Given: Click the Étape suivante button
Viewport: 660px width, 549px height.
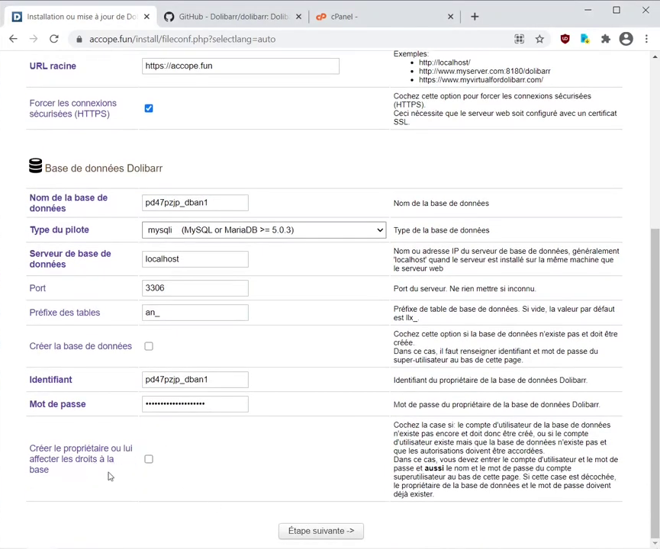Looking at the screenshot, I should point(320,531).
